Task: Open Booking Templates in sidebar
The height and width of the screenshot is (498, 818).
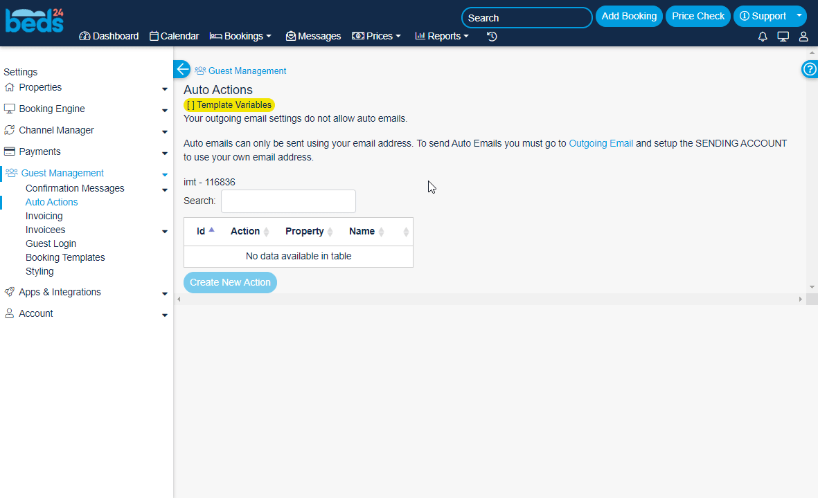Action: pyautogui.click(x=65, y=257)
